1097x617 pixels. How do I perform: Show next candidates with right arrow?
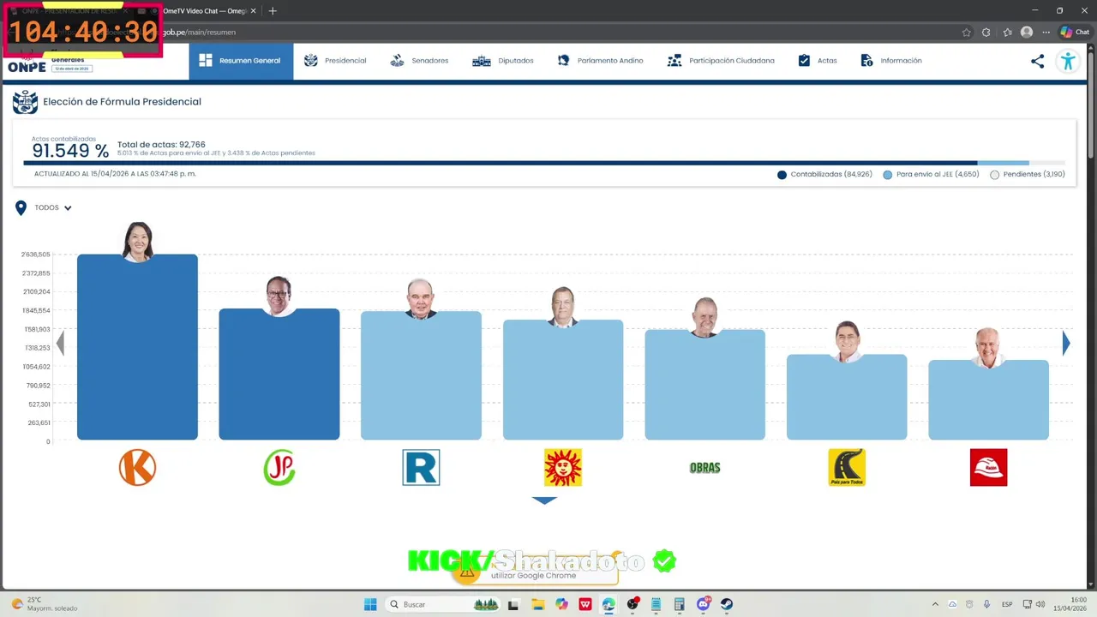pyautogui.click(x=1066, y=343)
